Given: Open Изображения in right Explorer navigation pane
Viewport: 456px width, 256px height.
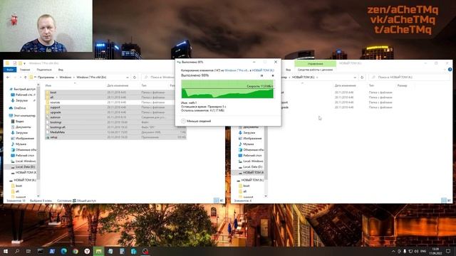Looking at the screenshot, I should [250, 139].
